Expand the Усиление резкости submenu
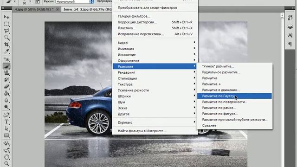Viewport: 297px width, 167px height. click(155, 90)
